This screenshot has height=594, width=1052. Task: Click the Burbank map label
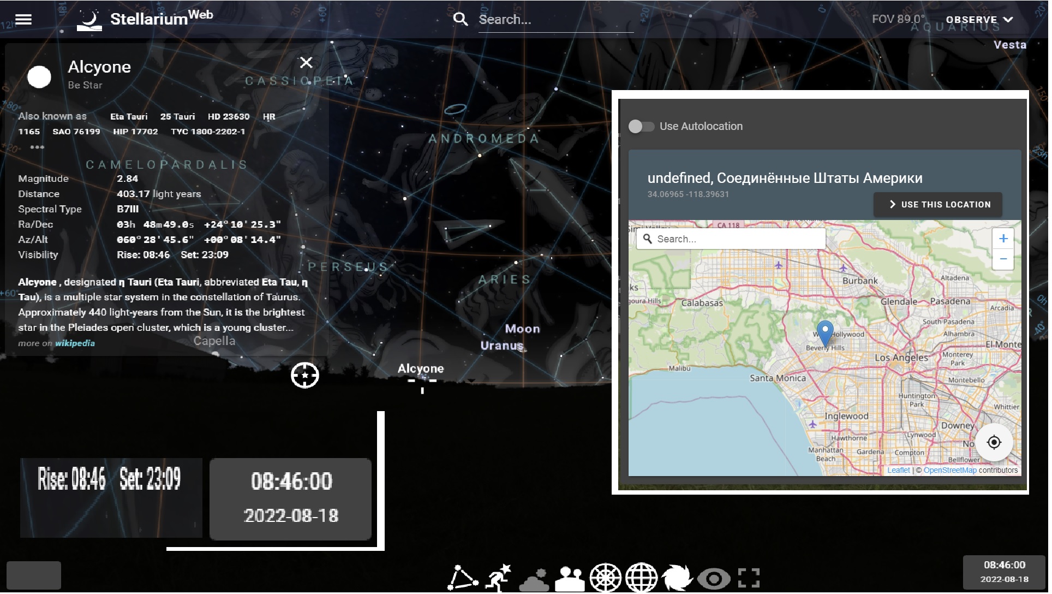point(860,281)
